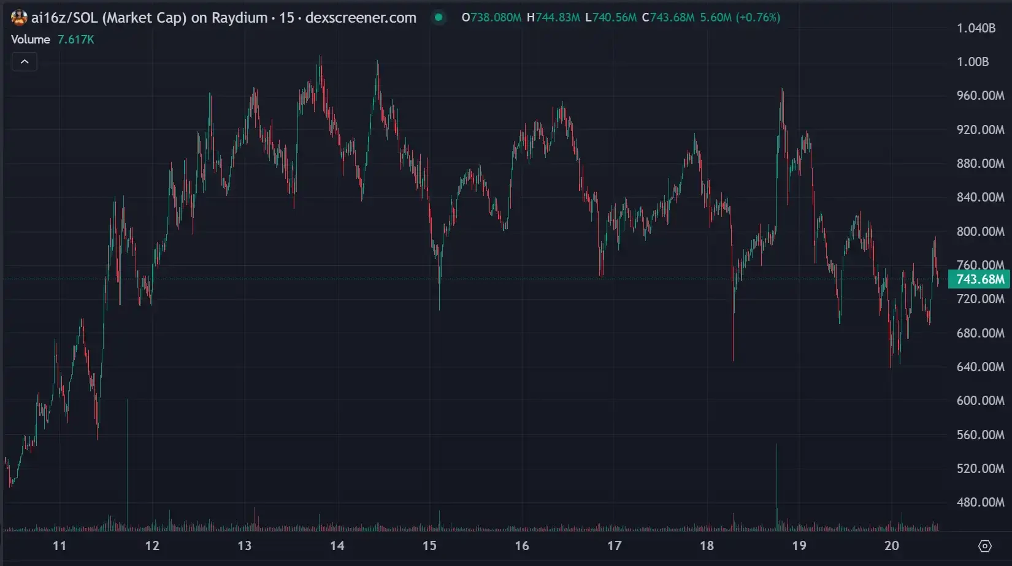This screenshot has width=1012, height=566.
Task: Click the 1.040B label on price axis
Action: 976,28
